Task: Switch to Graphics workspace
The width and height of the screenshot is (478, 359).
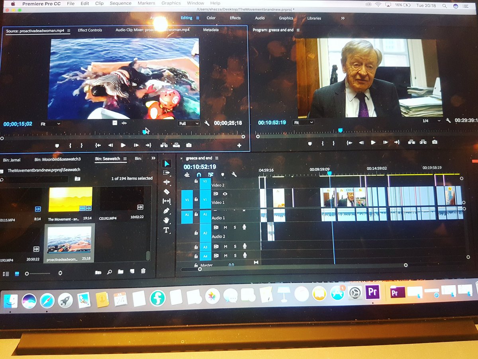Action: (286, 18)
